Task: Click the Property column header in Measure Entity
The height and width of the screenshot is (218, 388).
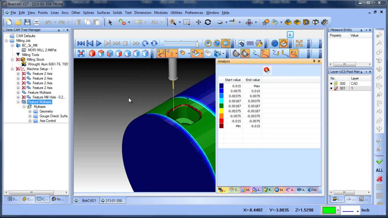Action: coord(339,35)
